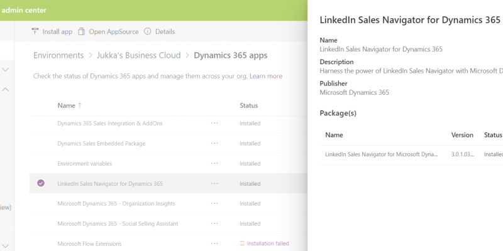
Task: Click the Installation failed status icon
Action: (x=242, y=243)
